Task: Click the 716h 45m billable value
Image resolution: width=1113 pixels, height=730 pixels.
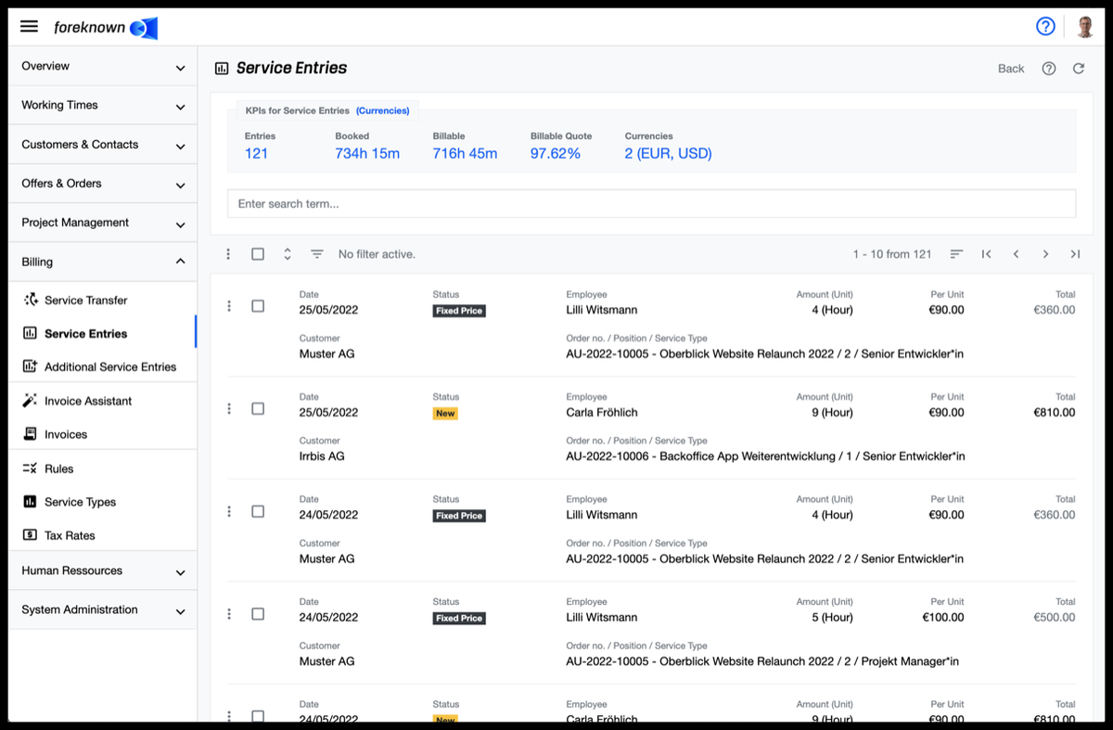Action: coord(465,153)
